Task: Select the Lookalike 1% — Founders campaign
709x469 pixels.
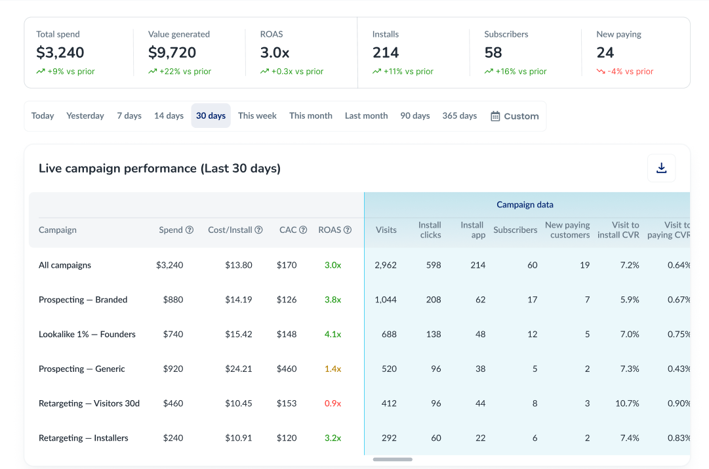Action: (x=359, y=335)
